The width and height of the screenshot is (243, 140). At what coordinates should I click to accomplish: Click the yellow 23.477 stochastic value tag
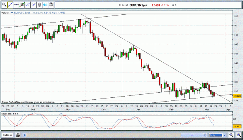pos(237,126)
